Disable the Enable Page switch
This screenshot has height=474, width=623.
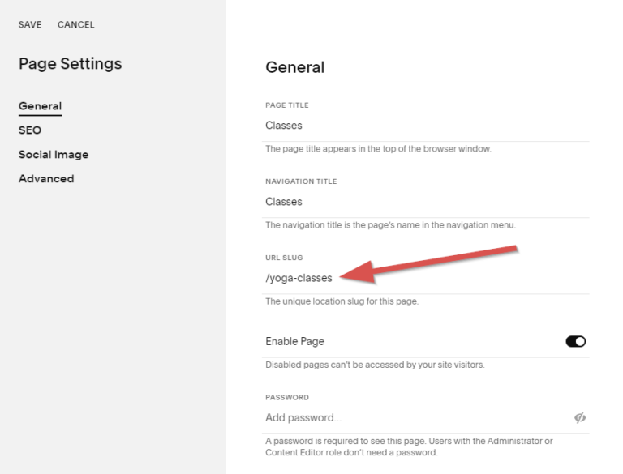click(x=575, y=341)
